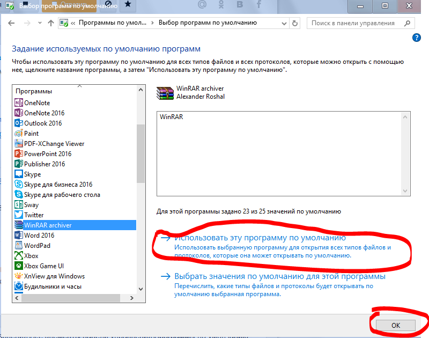Select Skype для бизнеса 2016 entry
This screenshot has height=338, width=429.
(x=58, y=185)
